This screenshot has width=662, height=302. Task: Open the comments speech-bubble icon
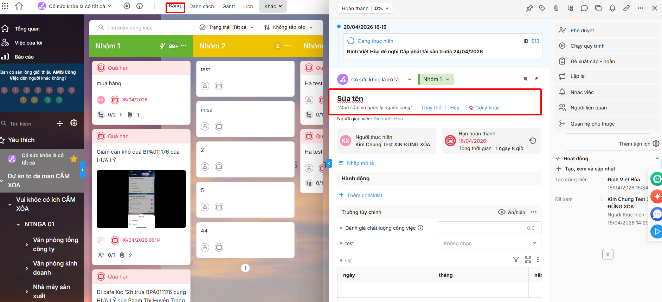pyautogui.click(x=584, y=8)
